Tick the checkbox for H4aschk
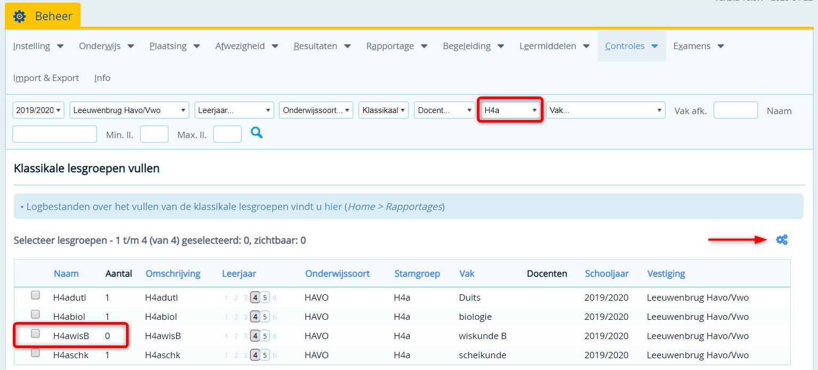The width and height of the screenshot is (818, 370). tap(35, 353)
